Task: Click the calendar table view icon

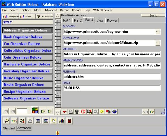Action: (x=38, y=121)
